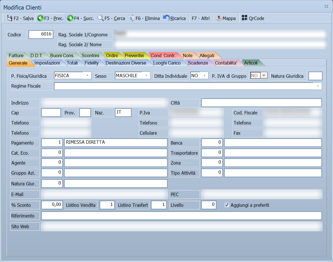Switch to the Fidelity tab

[x=92, y=63]
